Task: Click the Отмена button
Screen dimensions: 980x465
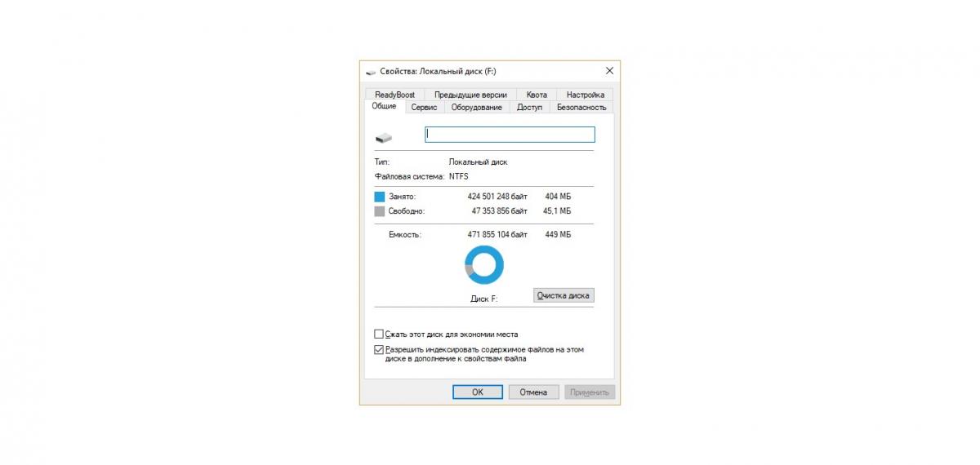Action: click(x=533, y=392)
